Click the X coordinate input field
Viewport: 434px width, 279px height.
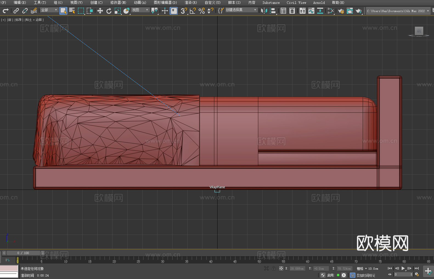pyautogui.click(x=297, y=269)
